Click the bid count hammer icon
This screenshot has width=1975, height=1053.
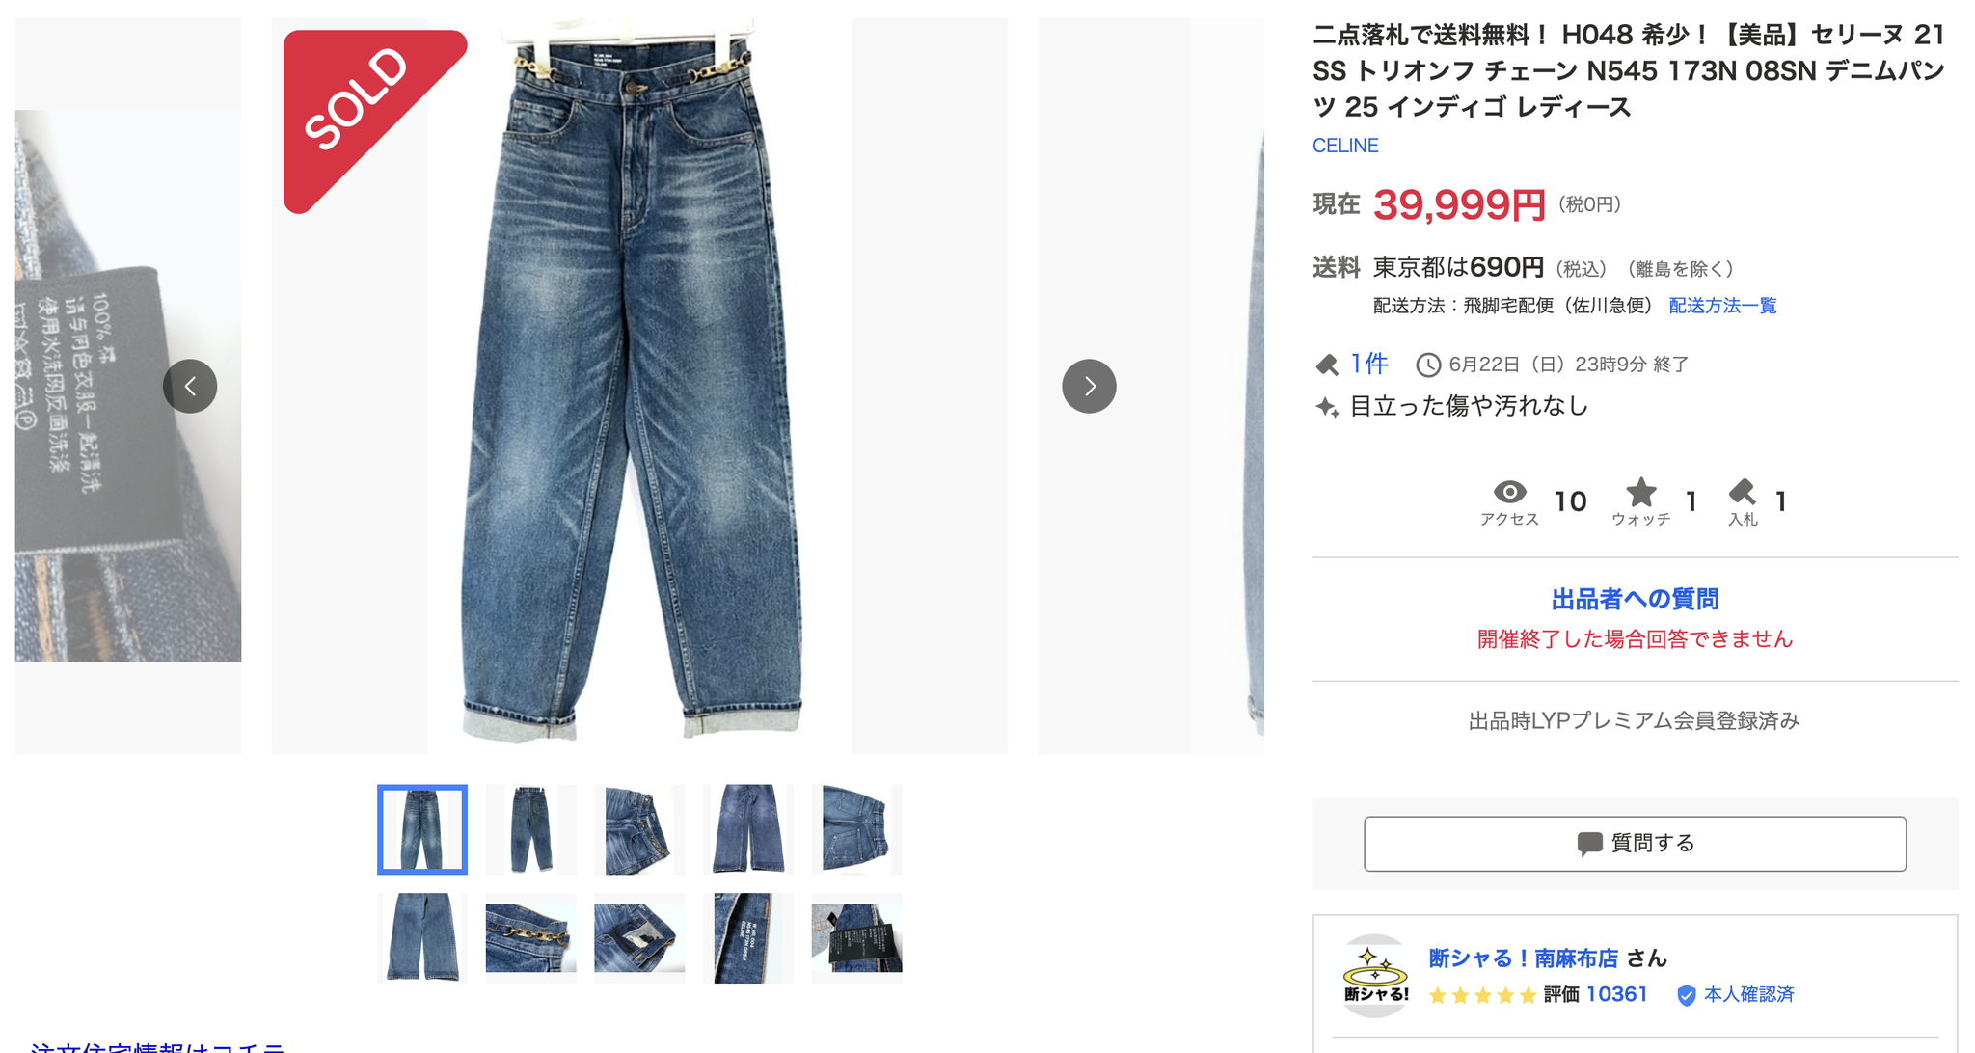(1742, 492)
